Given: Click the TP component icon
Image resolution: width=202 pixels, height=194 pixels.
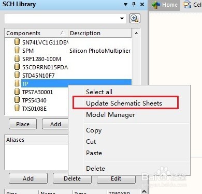Looking at the screenshot, I should pyautogui.click(x=17, y=83).
